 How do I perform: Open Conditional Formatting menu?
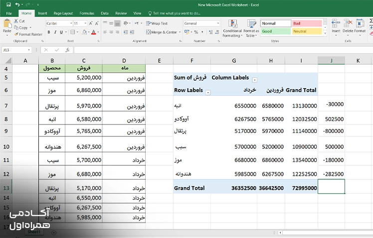[x=232, y=28]
